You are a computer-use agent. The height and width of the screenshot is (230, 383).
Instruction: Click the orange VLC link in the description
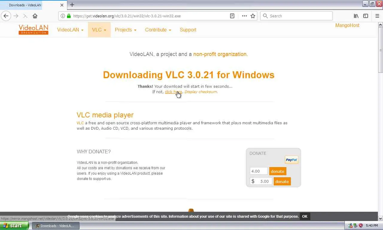click(x=80, y=123)
